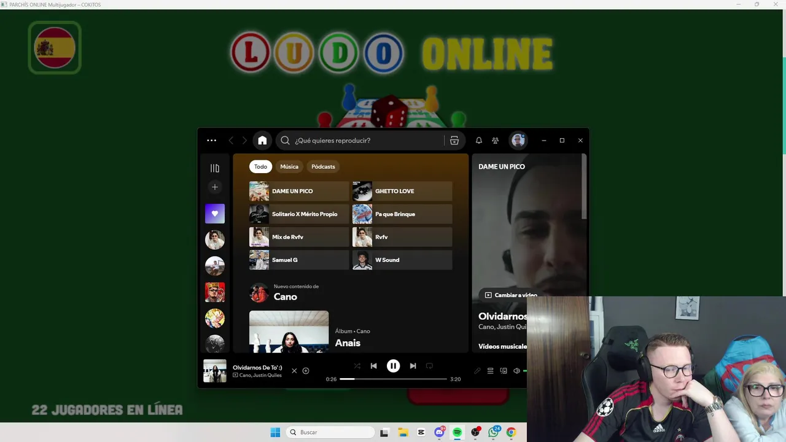Open the 'Cano' new content heading
Viewport: 786px width, 442px height.
[286, 297]
